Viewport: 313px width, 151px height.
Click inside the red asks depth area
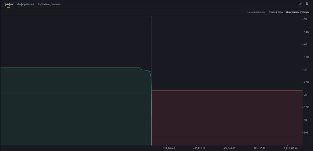click(226, 119)
